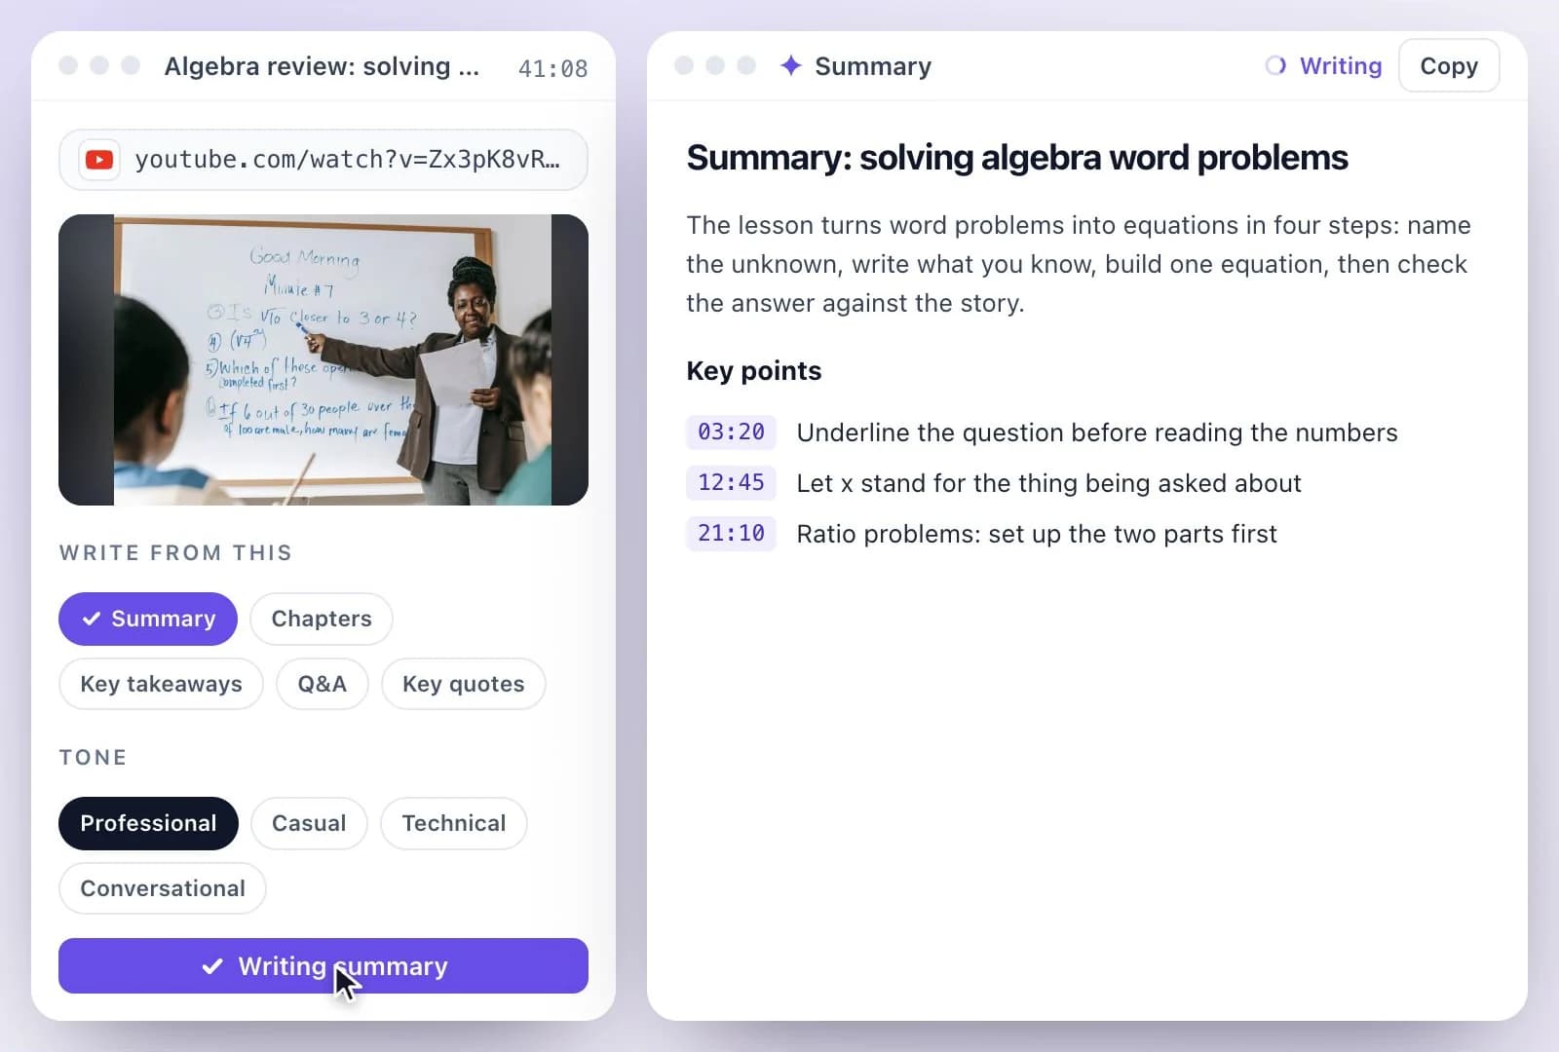Click the YouTube logo icon in URL field

point(99,160)
